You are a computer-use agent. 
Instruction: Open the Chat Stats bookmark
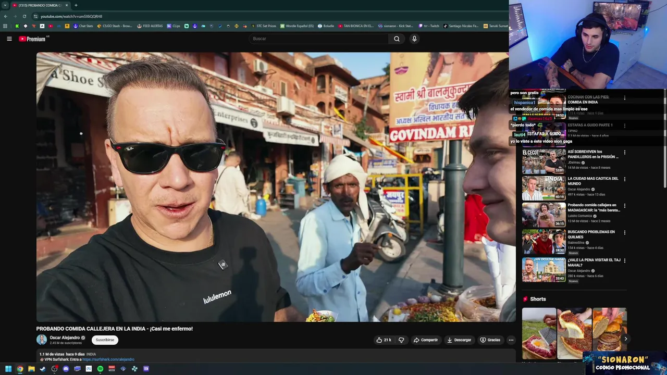click(x=83, y=26)
